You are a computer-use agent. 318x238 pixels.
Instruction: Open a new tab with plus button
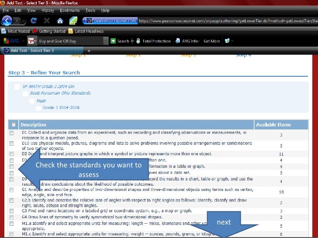[89, 51]
